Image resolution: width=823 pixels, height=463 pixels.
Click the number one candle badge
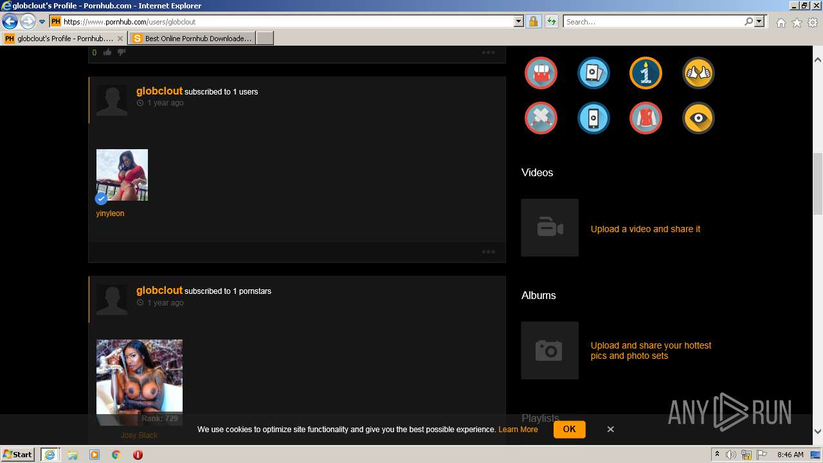pos(646,73)
